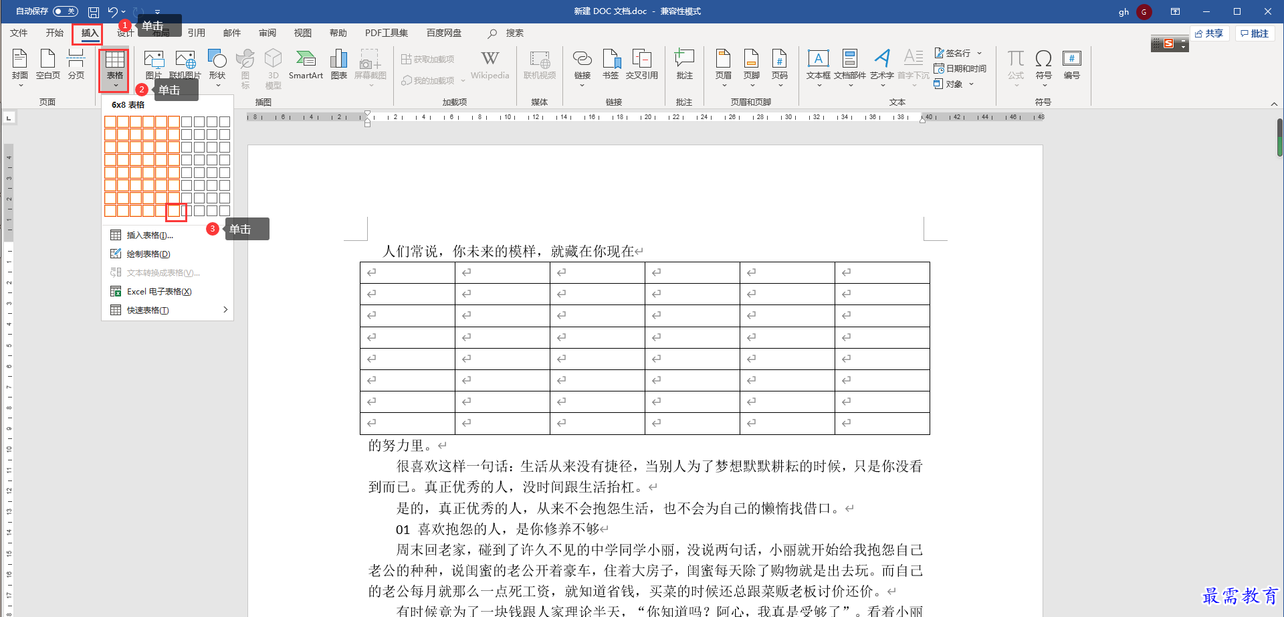The height and width of the screenshot is (617, 1284).
Task: Toggle the AutoSave (自动保存) switch
Action: [65, 11]
